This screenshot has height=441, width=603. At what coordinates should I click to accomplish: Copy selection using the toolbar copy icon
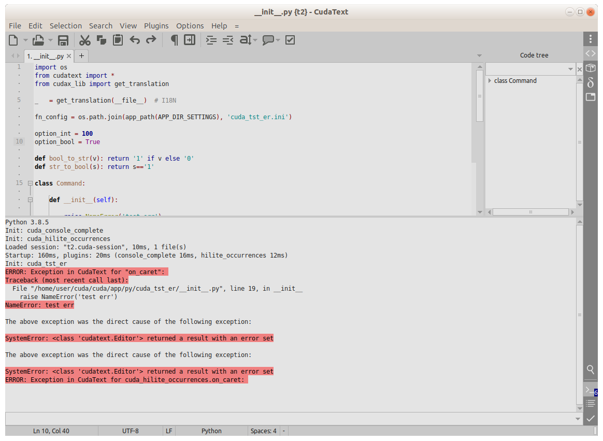coord(102,40)
